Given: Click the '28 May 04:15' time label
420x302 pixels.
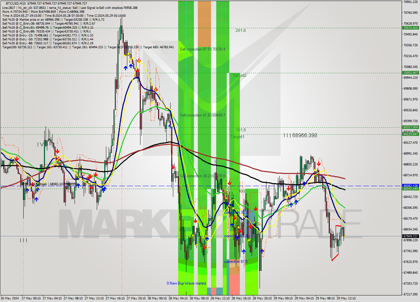Looking at the screenshot, I should pos(178,299).
